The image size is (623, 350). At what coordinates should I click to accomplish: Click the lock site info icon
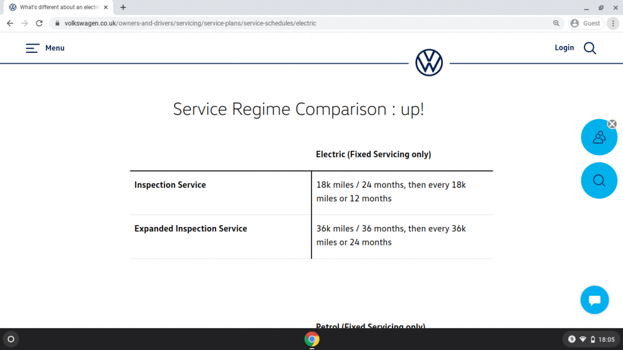pos(57,24)
